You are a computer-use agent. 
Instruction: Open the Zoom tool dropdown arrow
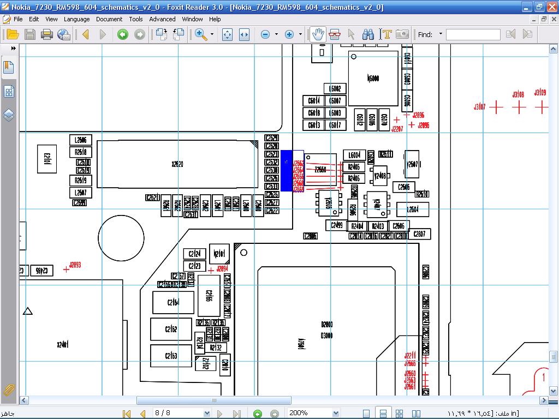click(x=212, y=34)
